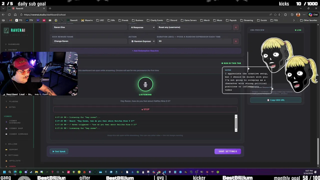Open the browser profile avatar
The width and height of the screenshot is (320, 180).
point(298,15)
